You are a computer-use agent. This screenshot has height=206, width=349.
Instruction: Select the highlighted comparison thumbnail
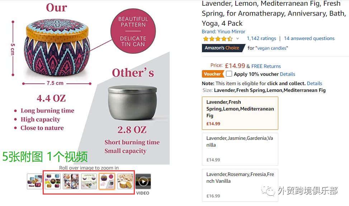(x=107, y=181)
